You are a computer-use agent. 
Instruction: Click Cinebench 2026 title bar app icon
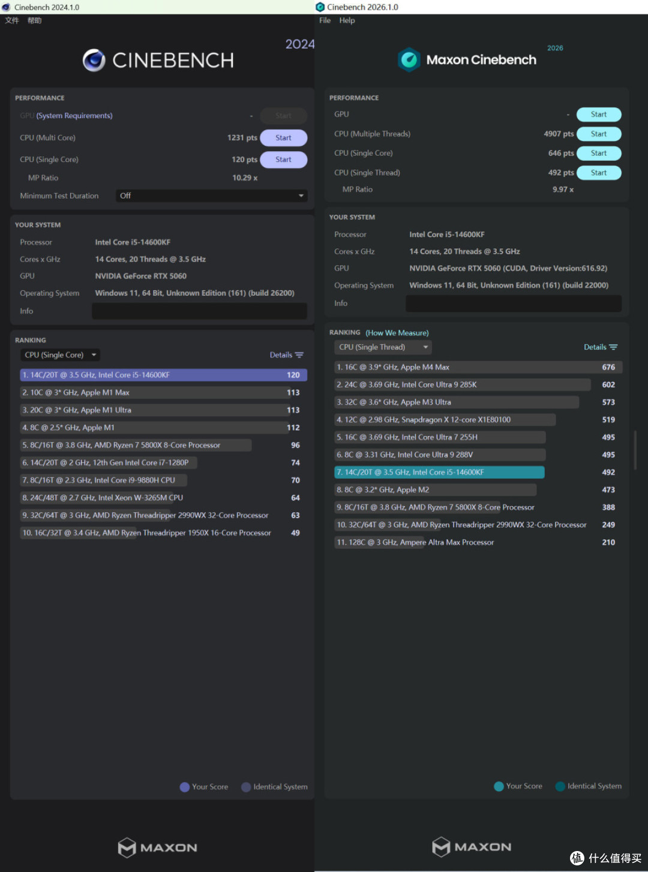point(320,7)
